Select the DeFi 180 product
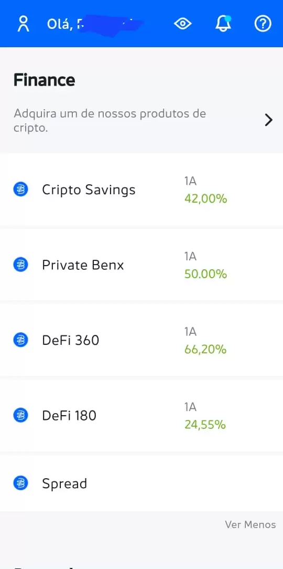283x569 pixels. [x=141, y=415]
